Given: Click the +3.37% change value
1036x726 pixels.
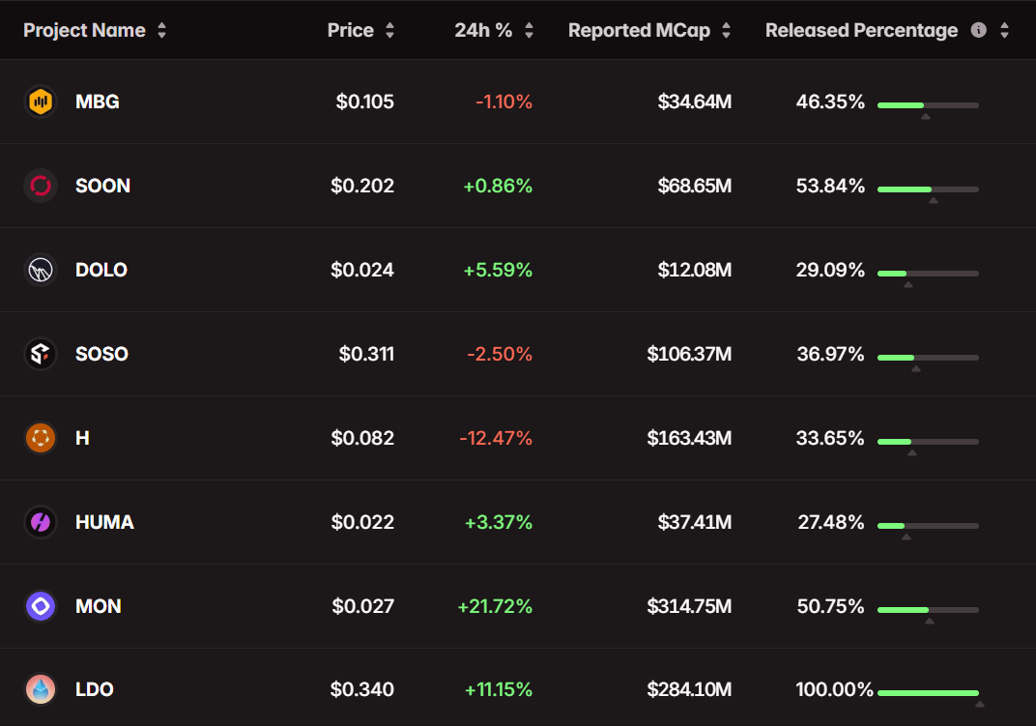Looking at the screenshot, I should pos(498,522).
